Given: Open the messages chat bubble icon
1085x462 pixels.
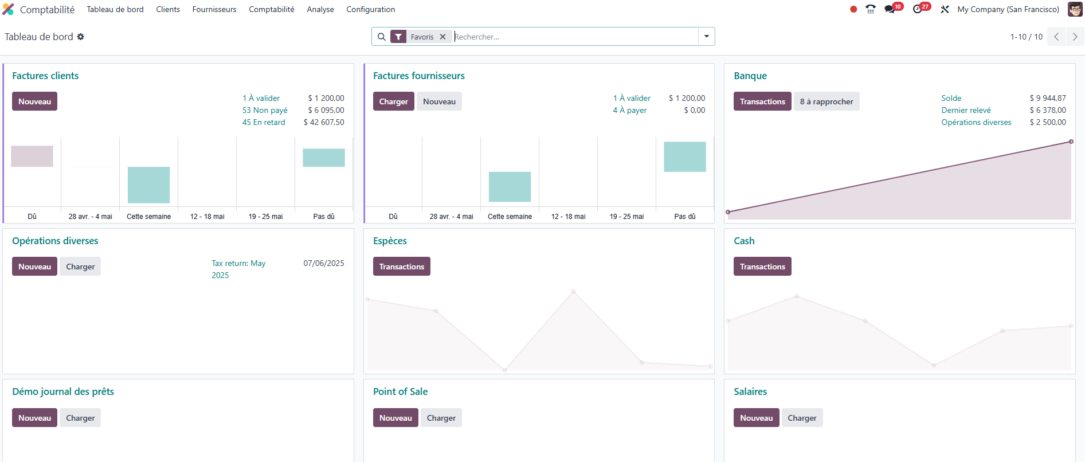Looking at the screenshot, I should click(x=890, y=9).
